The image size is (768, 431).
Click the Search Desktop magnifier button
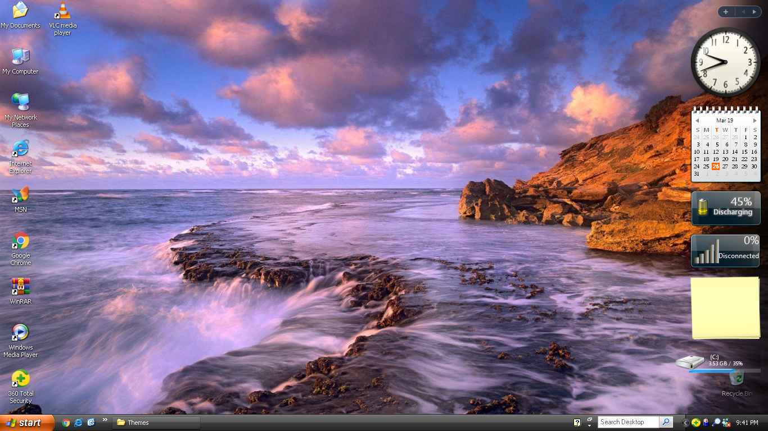(x=666, y=422)
